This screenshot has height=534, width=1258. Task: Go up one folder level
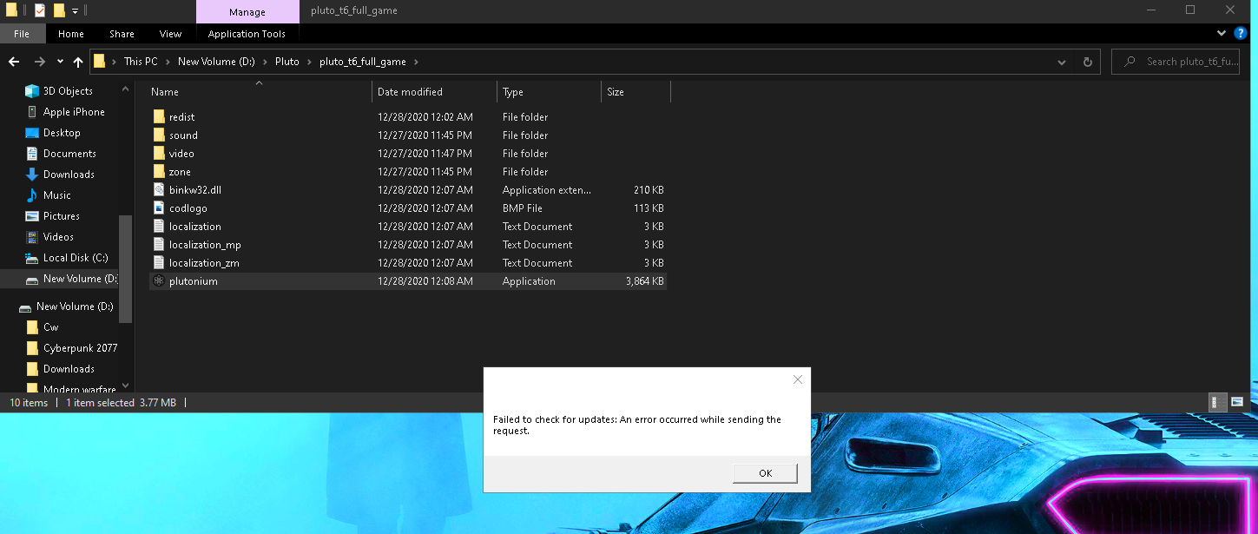pos(78,62)
